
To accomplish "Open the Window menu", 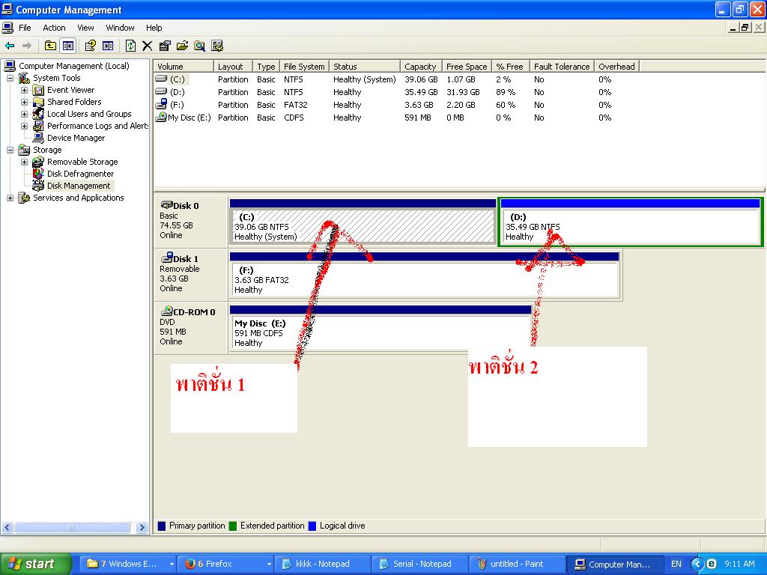I will [120, 28].
